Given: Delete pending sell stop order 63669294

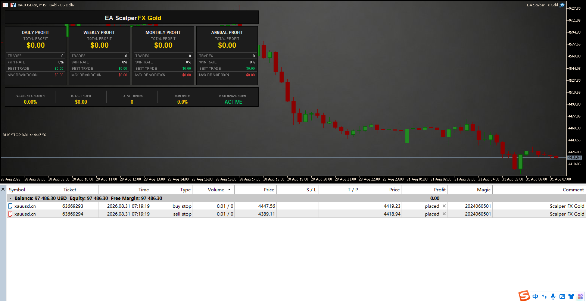Looking at the screenshot, I should [x=444, y=214].
